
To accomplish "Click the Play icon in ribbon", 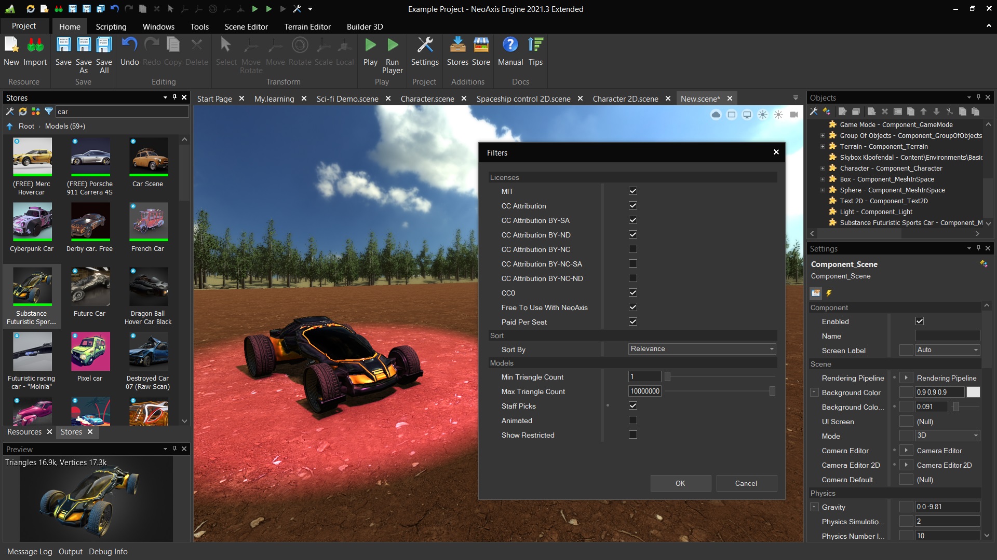I will [x=370, y=46].
